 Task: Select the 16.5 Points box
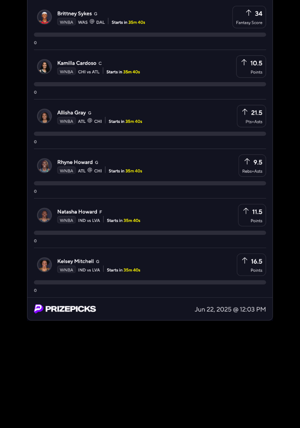click(x=252, y=265)
